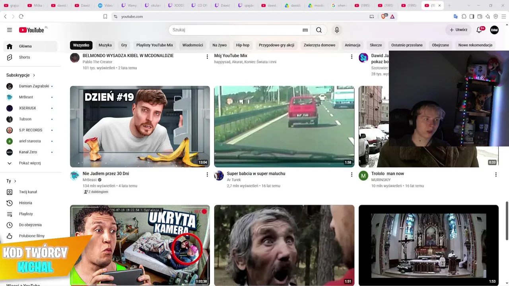
Task: Open options menu for Mój YouTube Mix
Action: pos(351,57)
